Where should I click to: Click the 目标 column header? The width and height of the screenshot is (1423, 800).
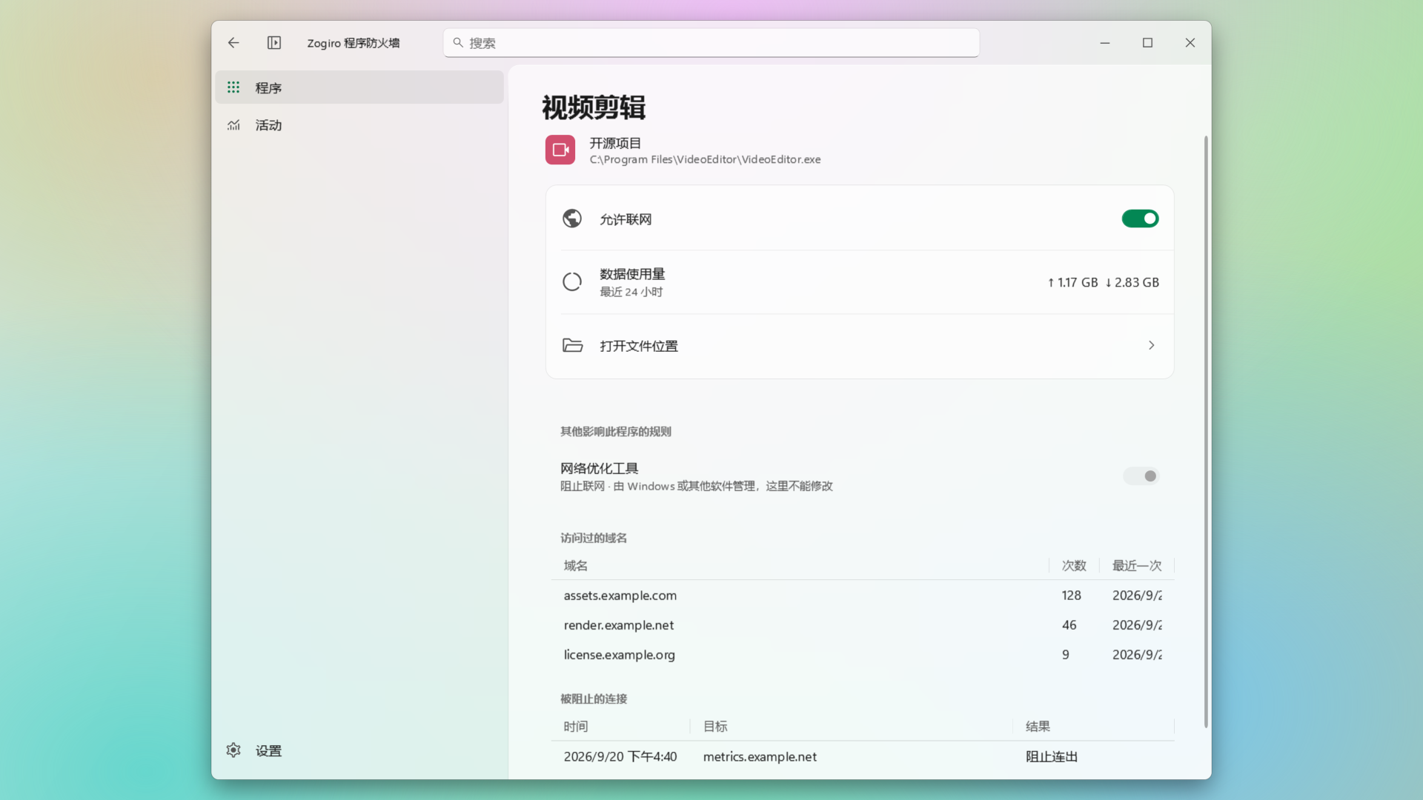coord(852,727)
